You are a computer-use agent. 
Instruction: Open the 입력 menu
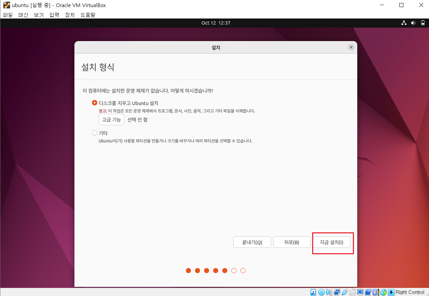point(54,15)
